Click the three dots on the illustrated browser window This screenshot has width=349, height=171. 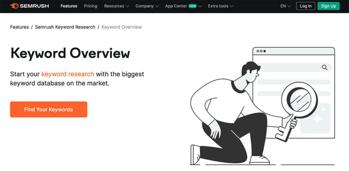point(261,51)
